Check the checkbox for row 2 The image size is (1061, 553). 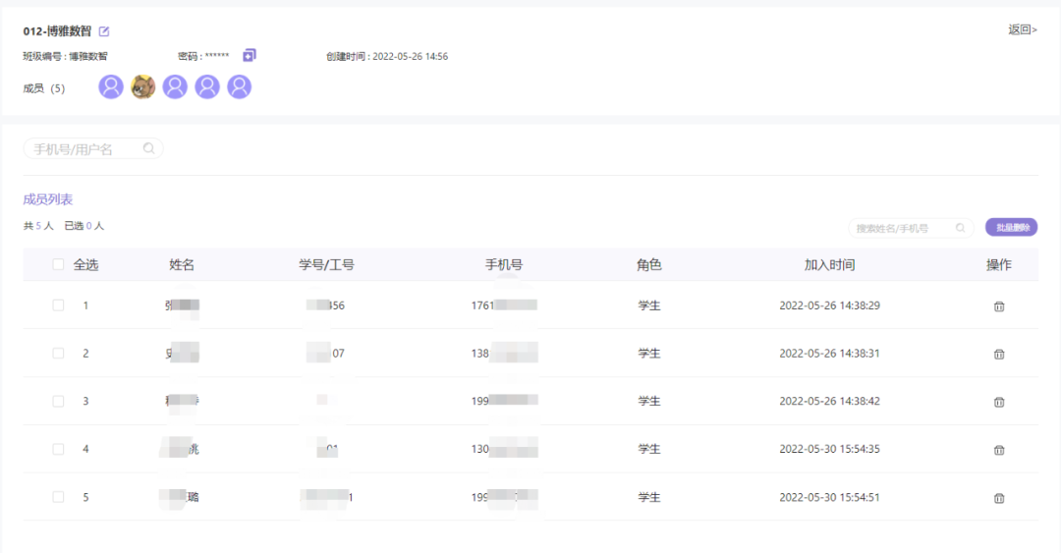click(58, 354)
